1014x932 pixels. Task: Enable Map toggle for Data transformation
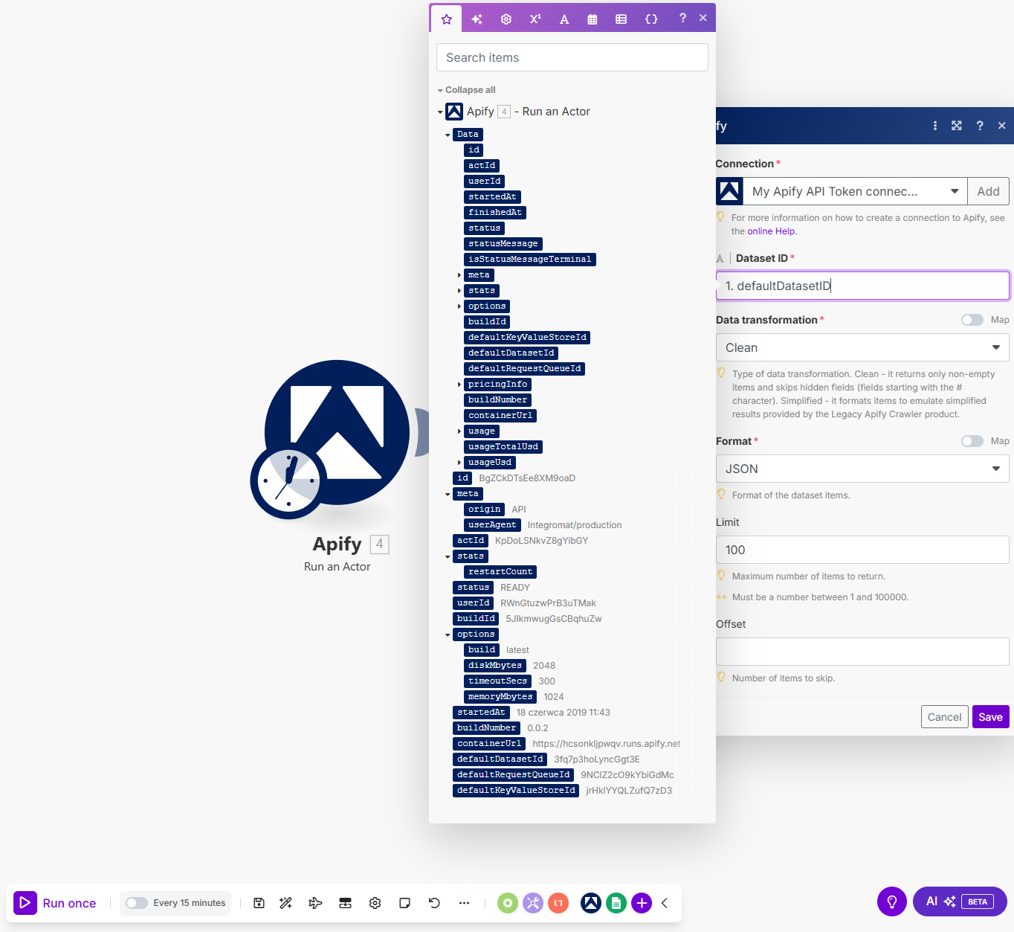pos(972,320)
